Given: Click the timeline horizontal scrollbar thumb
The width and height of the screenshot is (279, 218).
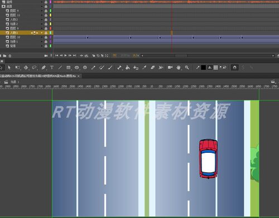Looking at the screenshot, I should coord(181,56).
